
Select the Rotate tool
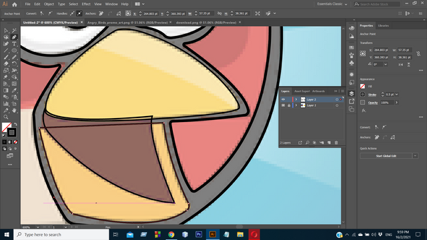click(x=15, y=64)
